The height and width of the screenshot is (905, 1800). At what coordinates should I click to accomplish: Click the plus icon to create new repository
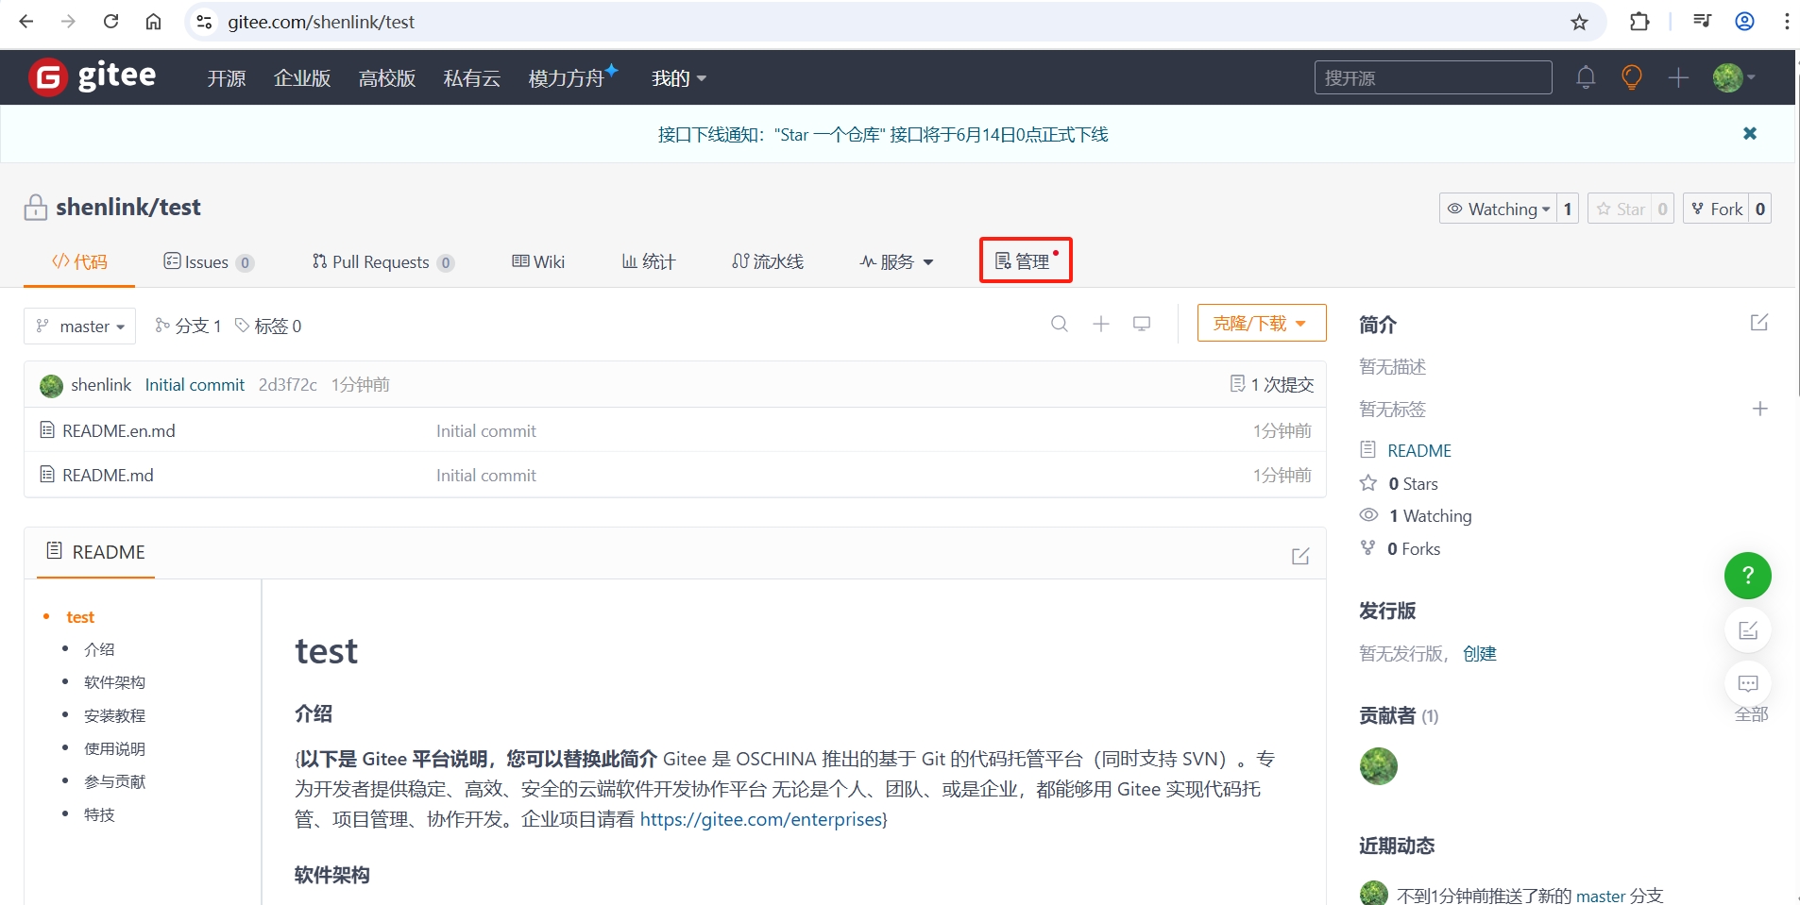pos(1678,77)
